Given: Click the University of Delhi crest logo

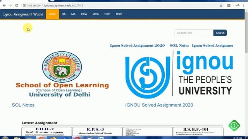Looking at the screenshot, I should pos(62,67).
